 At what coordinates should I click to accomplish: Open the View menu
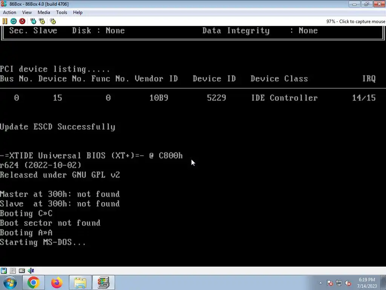coord(27,12)
